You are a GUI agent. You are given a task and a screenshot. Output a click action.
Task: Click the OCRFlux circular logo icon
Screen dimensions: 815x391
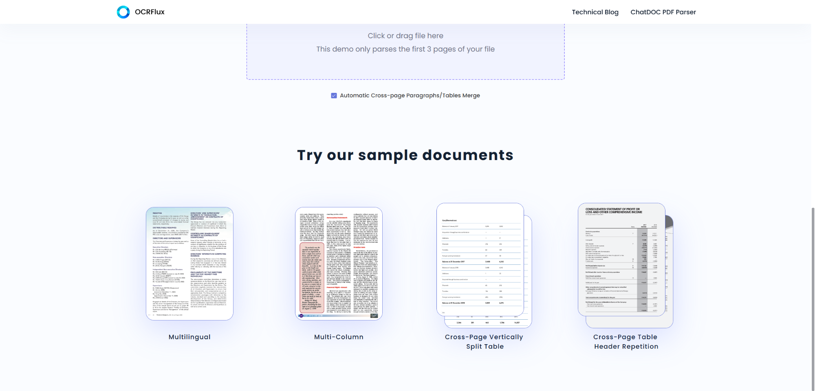coord(123,12)
